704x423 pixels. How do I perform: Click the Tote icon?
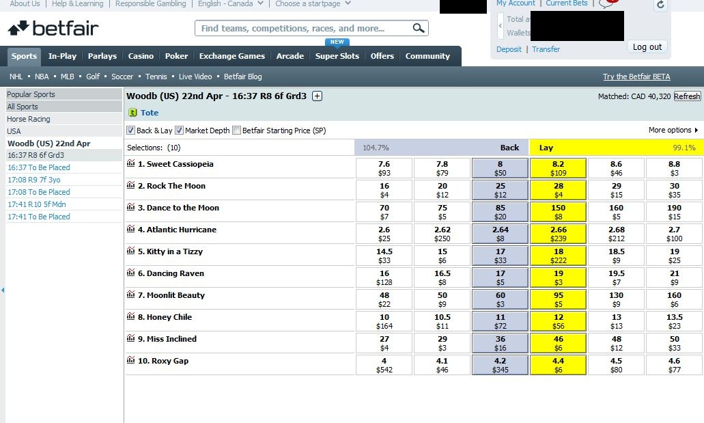click(132, 112)
